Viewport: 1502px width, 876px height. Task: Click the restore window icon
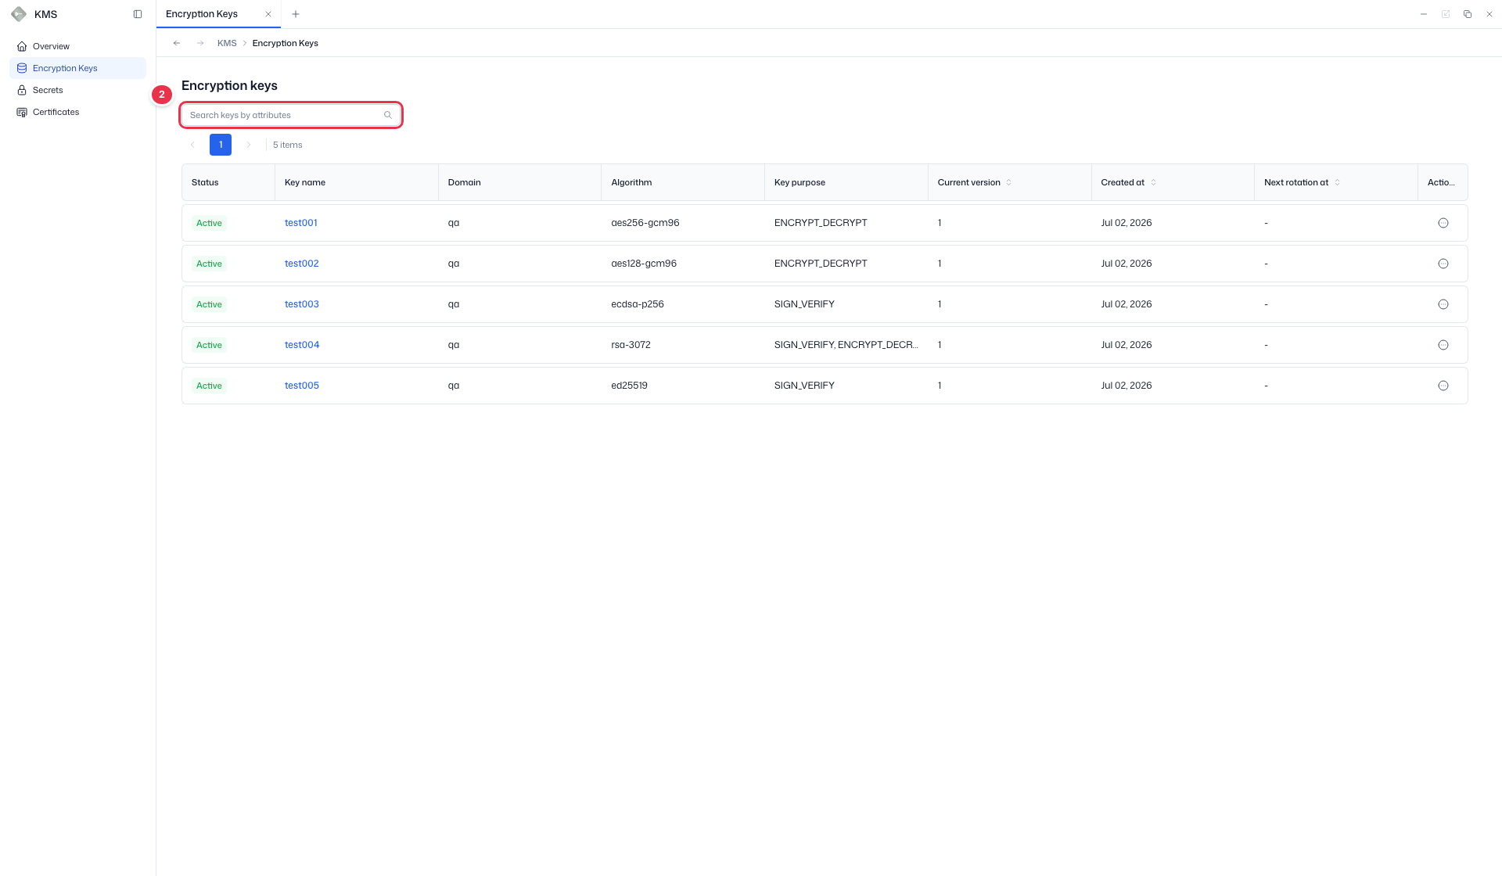click(x=1468, y=14)
